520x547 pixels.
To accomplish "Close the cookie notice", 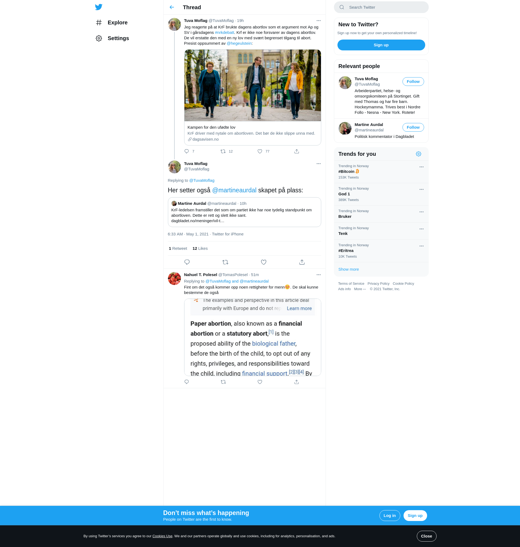I will point(426,536).
